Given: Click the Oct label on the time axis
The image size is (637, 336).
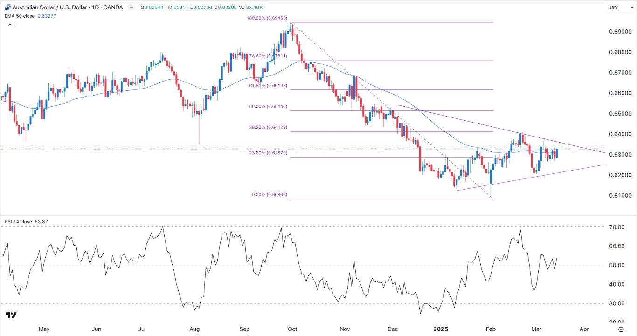Looking at the screenshot, I should pos(292,329).
